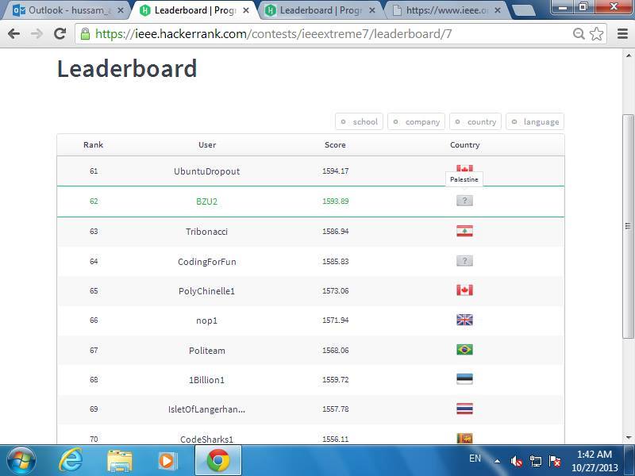Click the Canada flag for UbuntuDropout
The height and width of the screenshot is (476, 635).
(464, 168)
